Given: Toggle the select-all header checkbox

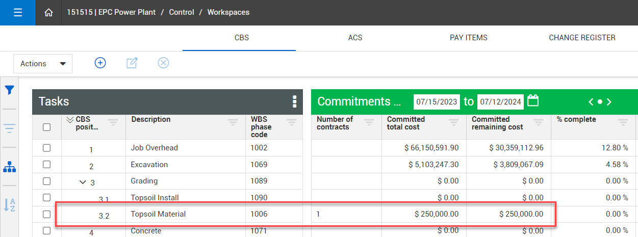Looking at the screenshot, I should 46,127.
